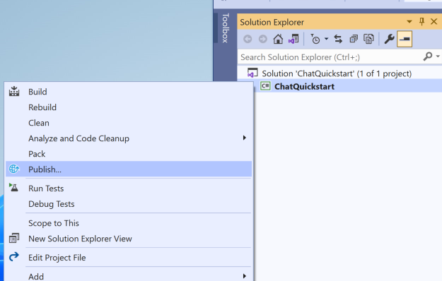442x281 pixels.
Task: Click the Build icon in context menu
Action: click(14, 91)
